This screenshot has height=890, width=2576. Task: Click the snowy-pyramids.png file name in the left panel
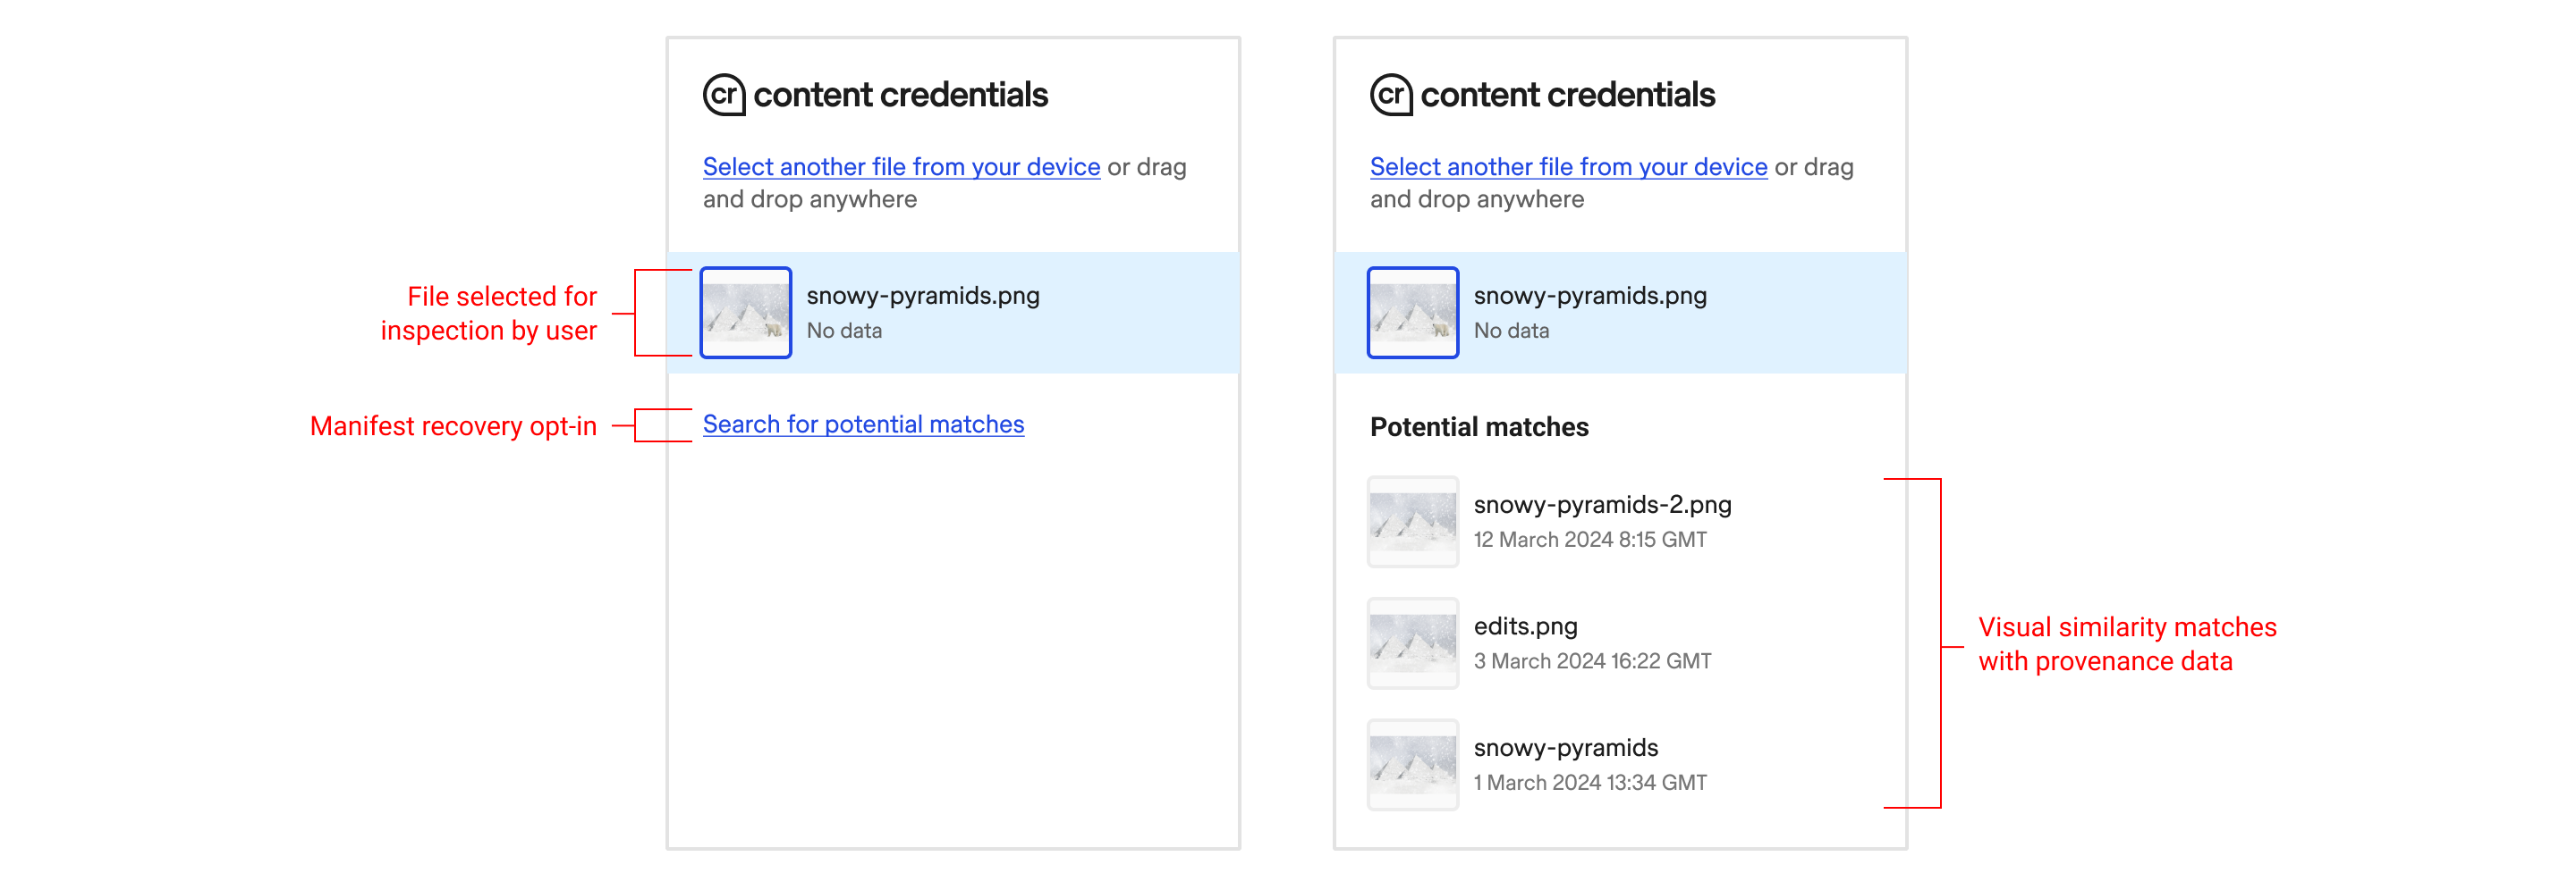(x=923, y=296)
